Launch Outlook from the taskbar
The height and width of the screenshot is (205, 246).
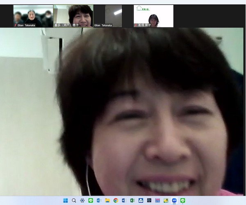99,200
